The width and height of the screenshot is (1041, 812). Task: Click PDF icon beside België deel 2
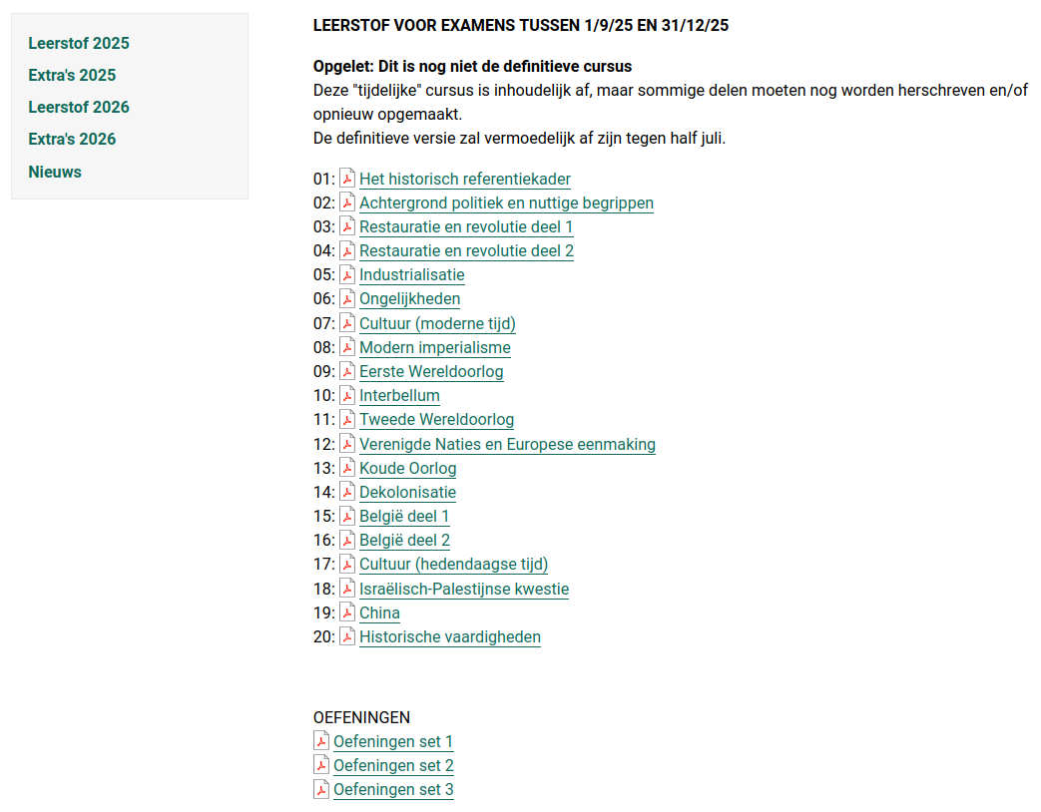coord(347,539)
